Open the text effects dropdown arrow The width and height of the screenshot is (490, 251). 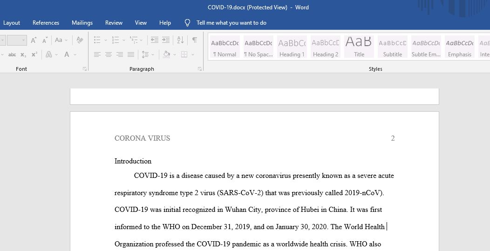pyautogui.click(x=56, y=54)
